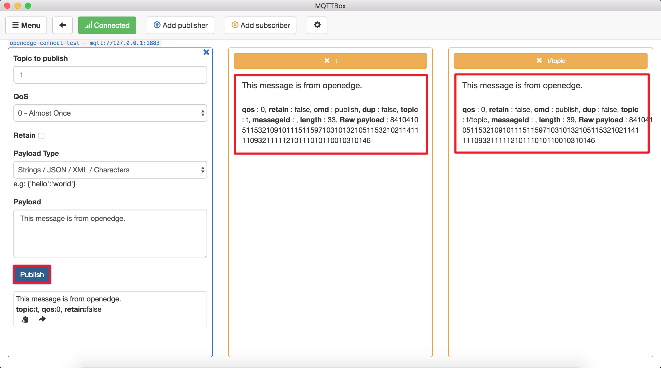
Task: Click the Topic to publish field
Action: [x=110, y=75]
